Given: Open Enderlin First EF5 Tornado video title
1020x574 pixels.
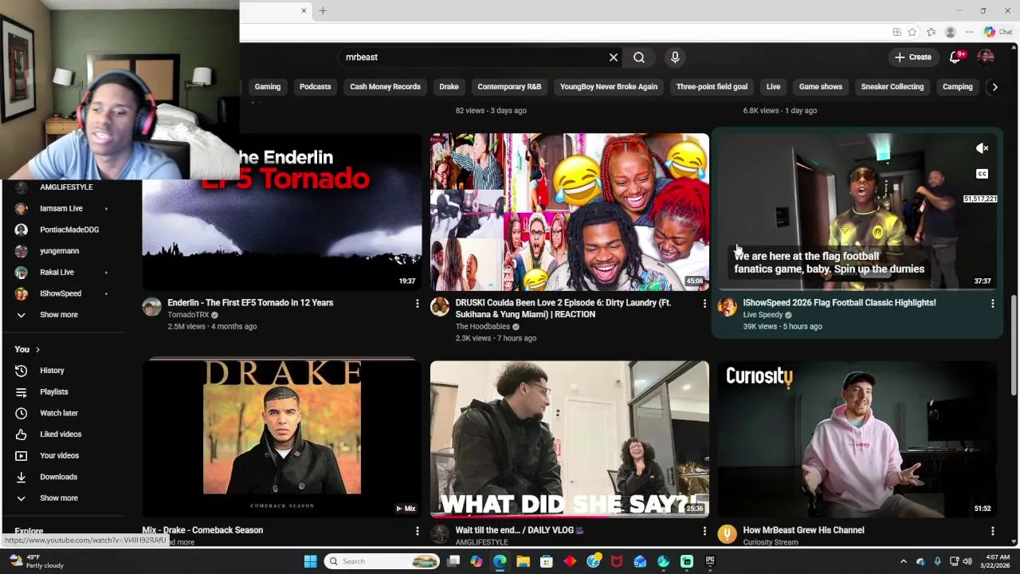Looking at the screenshot, I should click(250, 303).
